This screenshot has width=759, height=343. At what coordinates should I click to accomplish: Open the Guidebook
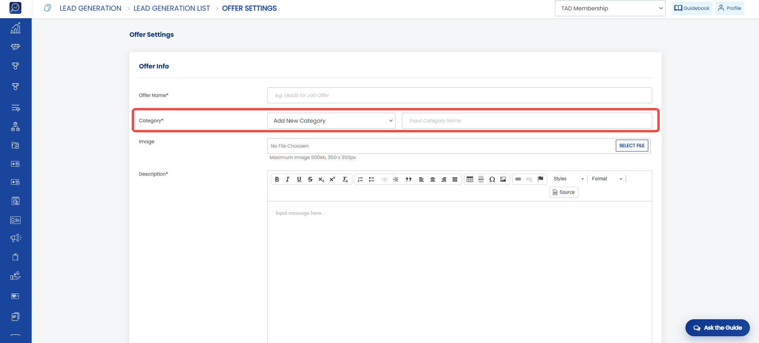(692, 8)
